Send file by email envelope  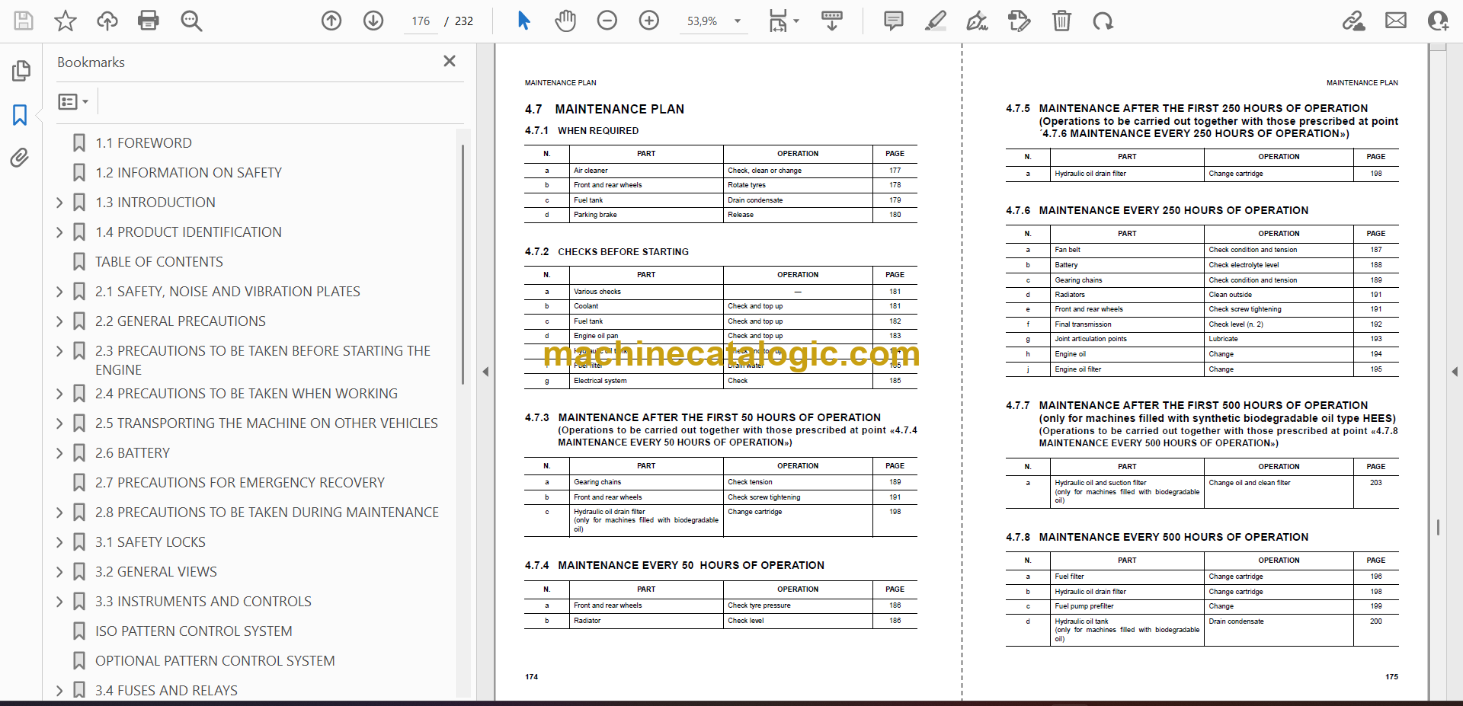click(x=1396, y=21)
